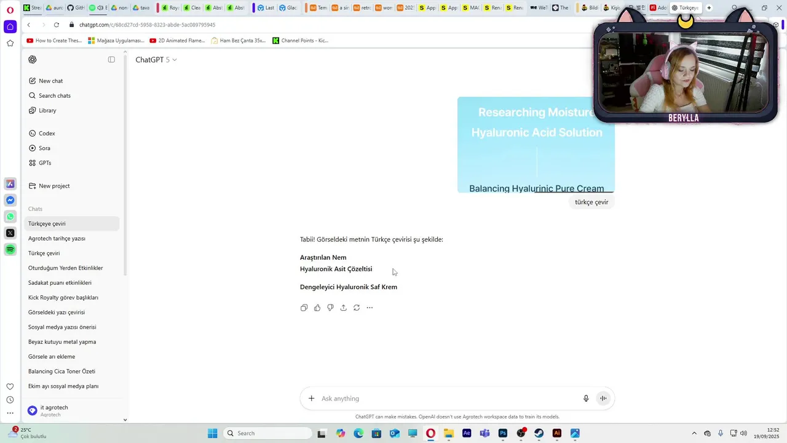Image resolution: width=787 pixels, height=443 pixels.
Task: Create a New project
Action: (72, 186)
